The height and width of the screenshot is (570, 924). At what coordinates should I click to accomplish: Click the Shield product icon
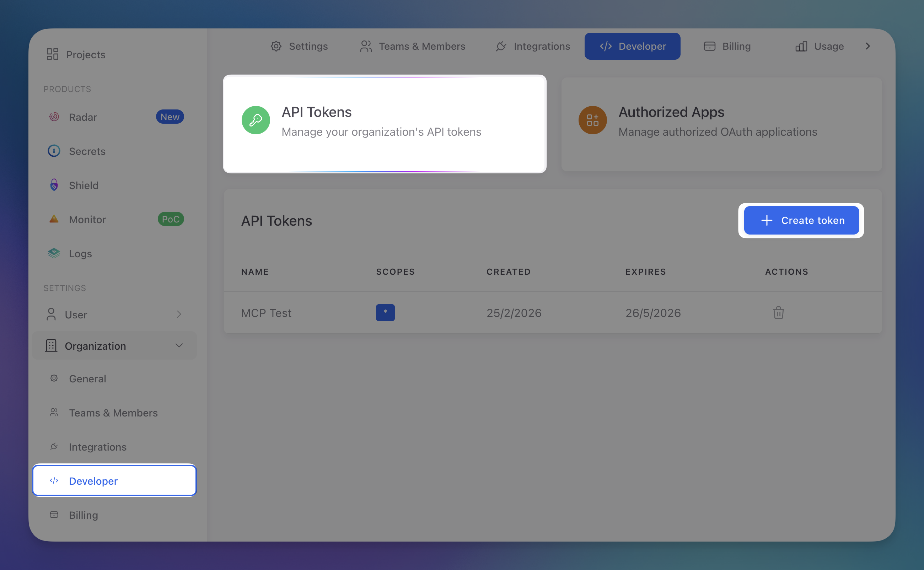(54, 185)
